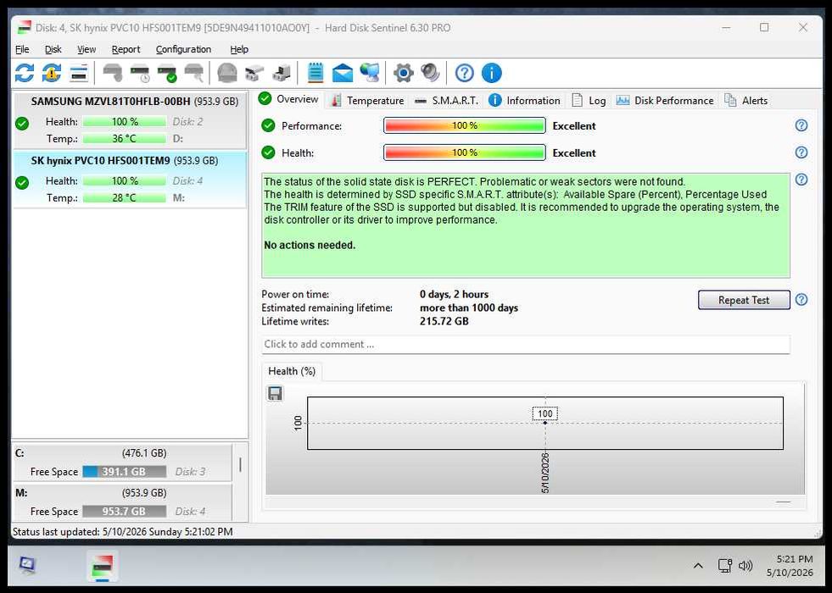832x593 pixels.
Task: Click the loudspeaker sound toolbar icon
Action: pyautogui.click(x=430, y=73)
